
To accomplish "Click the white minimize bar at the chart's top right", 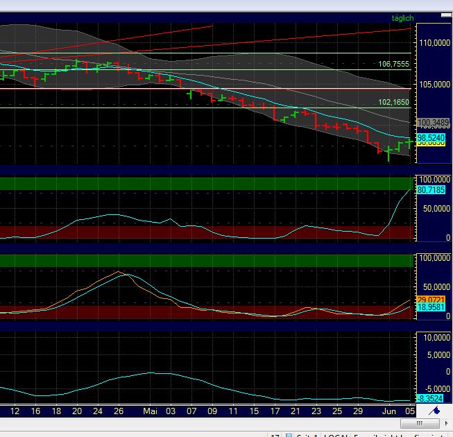I will pyautogui.click(x=446, y=15).
